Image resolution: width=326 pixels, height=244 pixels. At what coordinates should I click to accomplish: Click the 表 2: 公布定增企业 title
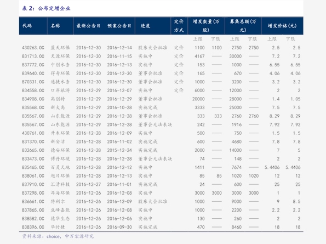46,8
